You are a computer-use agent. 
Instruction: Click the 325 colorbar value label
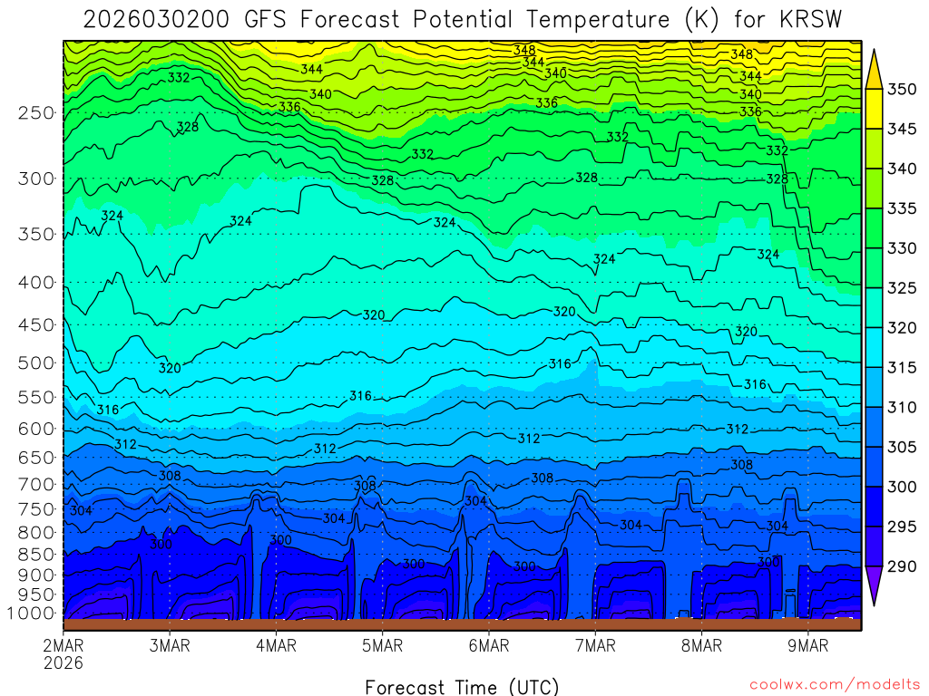[901, 287]
